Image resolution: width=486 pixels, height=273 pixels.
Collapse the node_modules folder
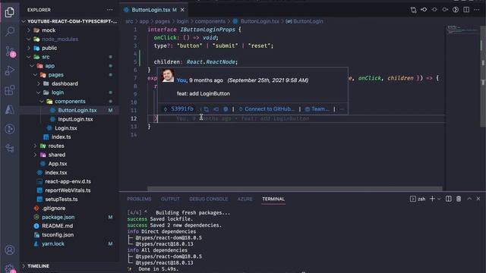click(29, 39)
